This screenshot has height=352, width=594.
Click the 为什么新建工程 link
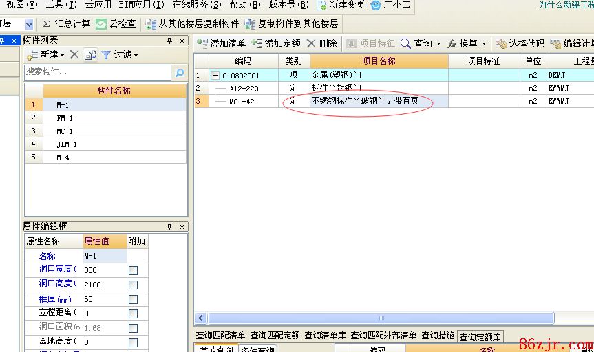click(x=566, y=5)
